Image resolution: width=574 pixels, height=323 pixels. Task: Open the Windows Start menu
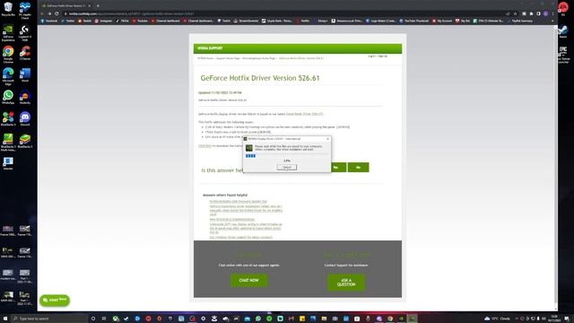(x=5, y=319)
